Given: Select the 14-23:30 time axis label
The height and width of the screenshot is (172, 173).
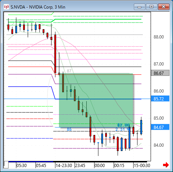Looking at the screenshot, I should coord(64,165).
